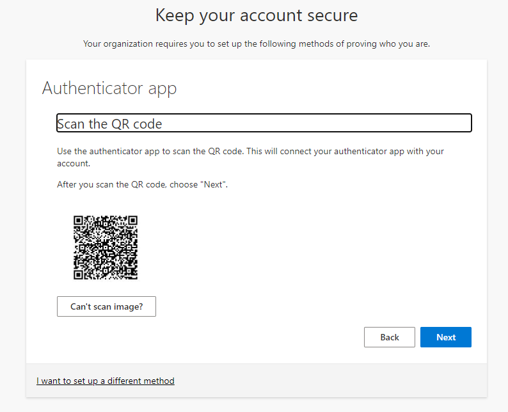This screenshot has height=412, width=508.
Task: Click the QR code image
Action: click(x=106, y=248)
